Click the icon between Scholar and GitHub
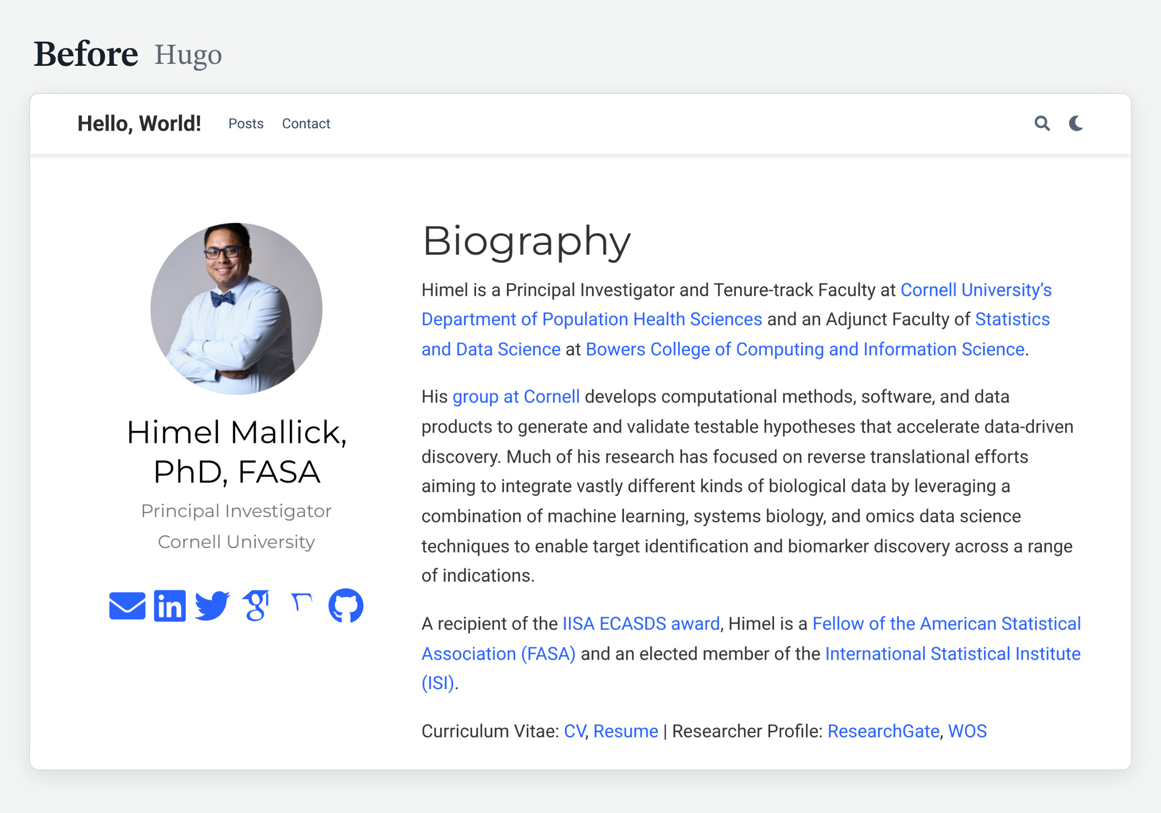This screenshot has height=813, width=1161. pyautogui.click(x=302, y=602)
